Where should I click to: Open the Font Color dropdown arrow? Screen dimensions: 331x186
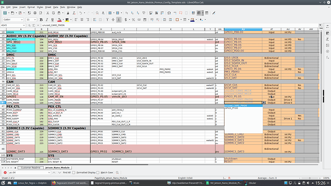tap(63, 20)
